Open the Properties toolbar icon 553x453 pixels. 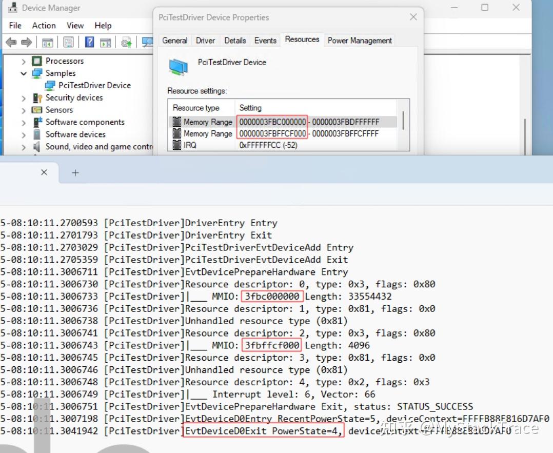(68, 42)
